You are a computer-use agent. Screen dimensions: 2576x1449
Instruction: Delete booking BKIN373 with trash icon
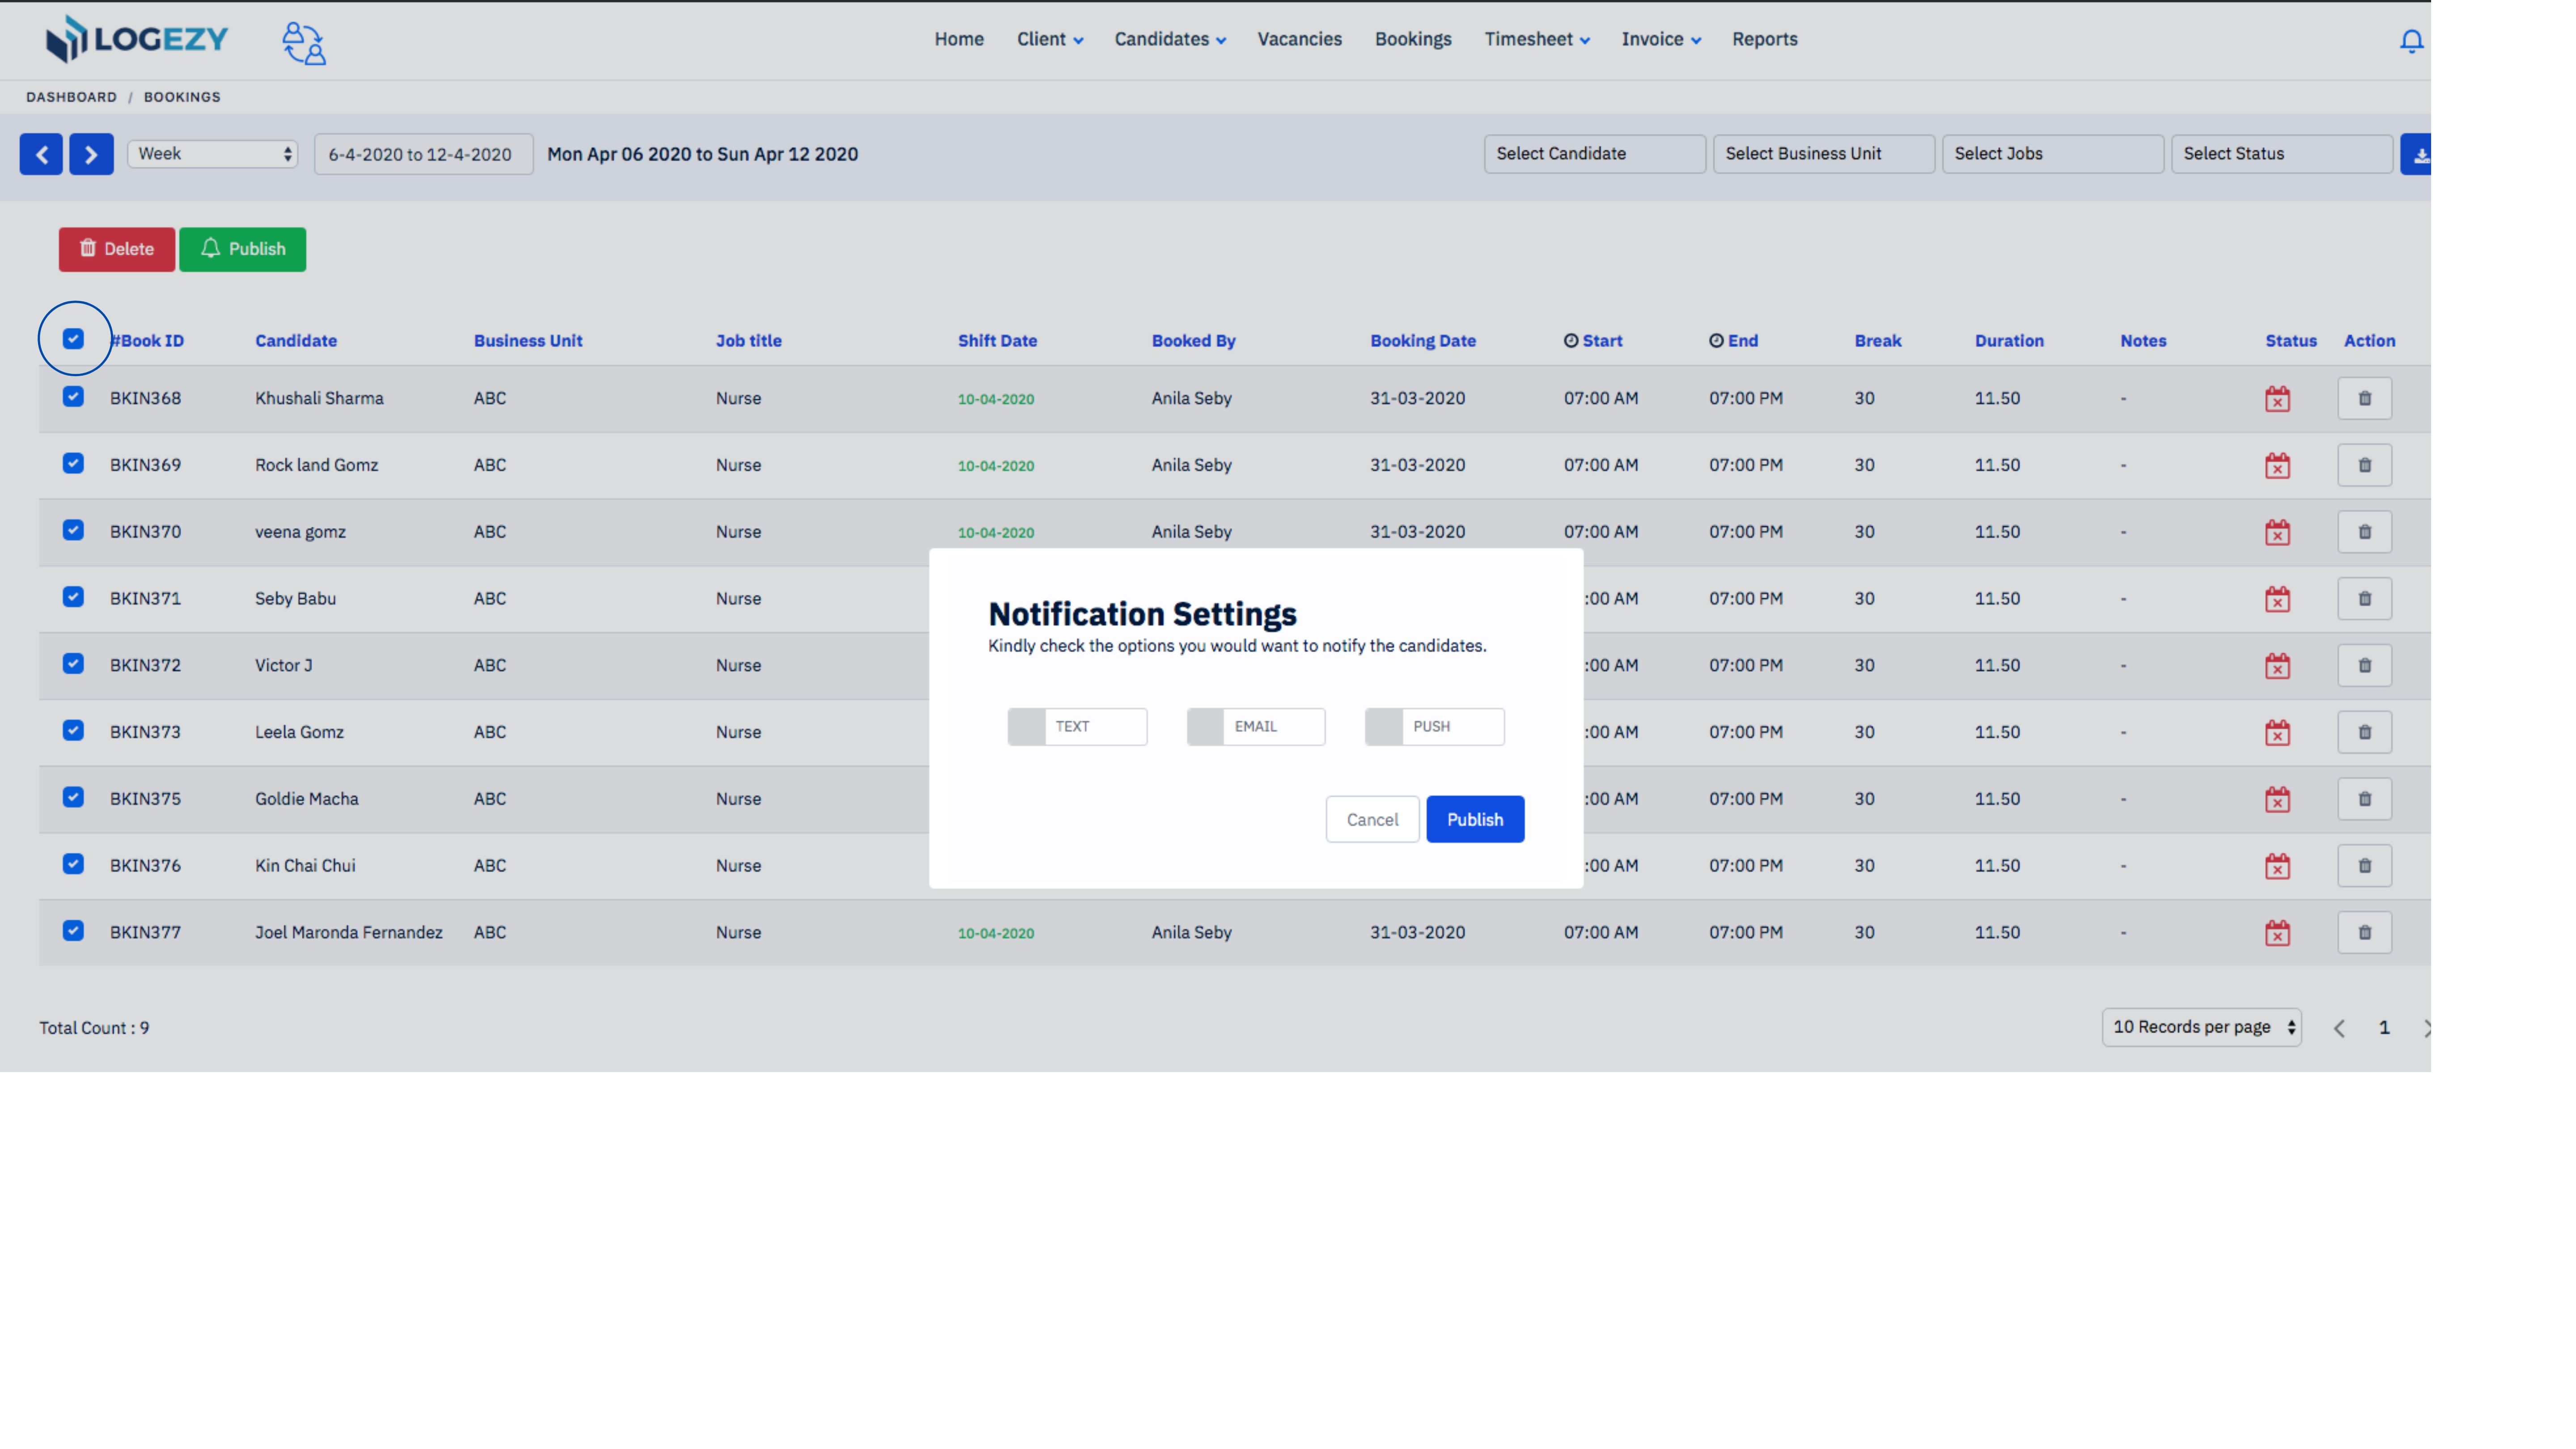point(2364,732)
